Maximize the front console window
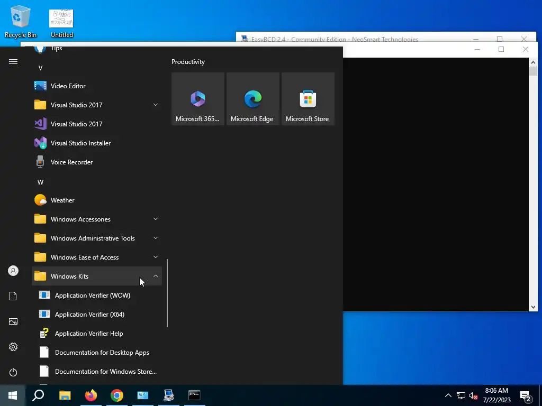This screenshot has height=406, width=542. point(501,49)
